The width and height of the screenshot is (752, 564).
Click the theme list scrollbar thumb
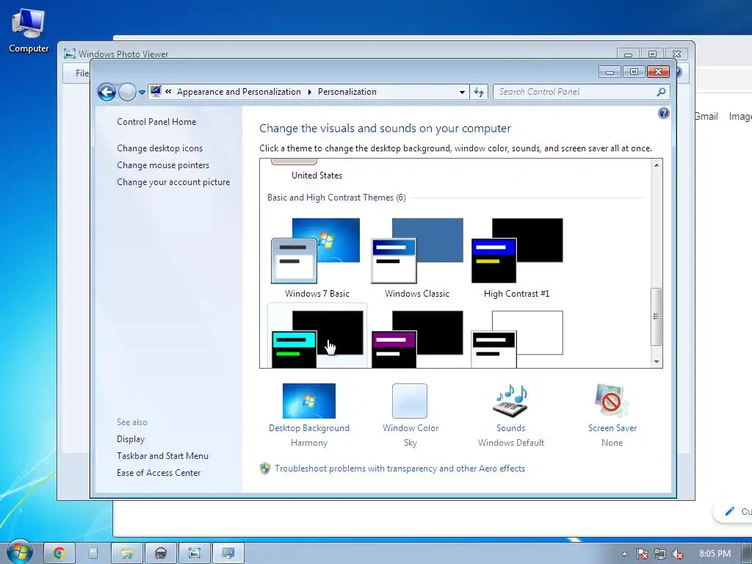click(656, 317)
